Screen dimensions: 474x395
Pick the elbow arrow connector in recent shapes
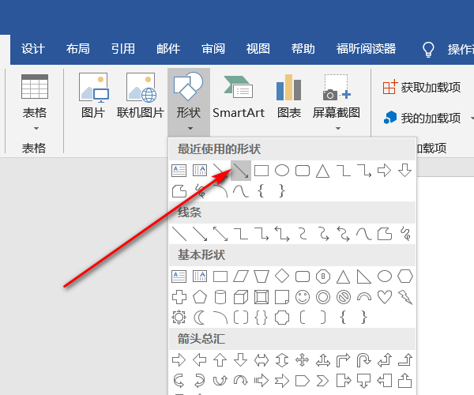[x=364, y=171]
